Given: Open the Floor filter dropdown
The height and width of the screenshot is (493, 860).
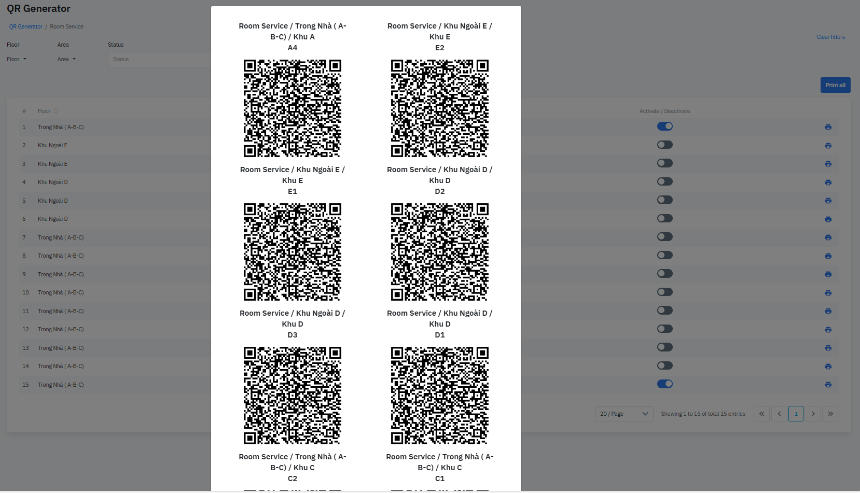Looking at the screenshot, I should point(17,59).
